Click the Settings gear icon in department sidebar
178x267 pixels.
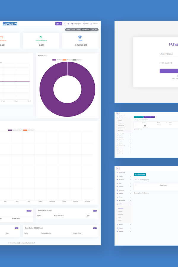pyautogui.click(x=117, y=231)
